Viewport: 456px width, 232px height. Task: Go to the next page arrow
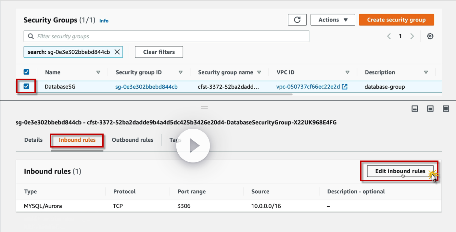412,36
